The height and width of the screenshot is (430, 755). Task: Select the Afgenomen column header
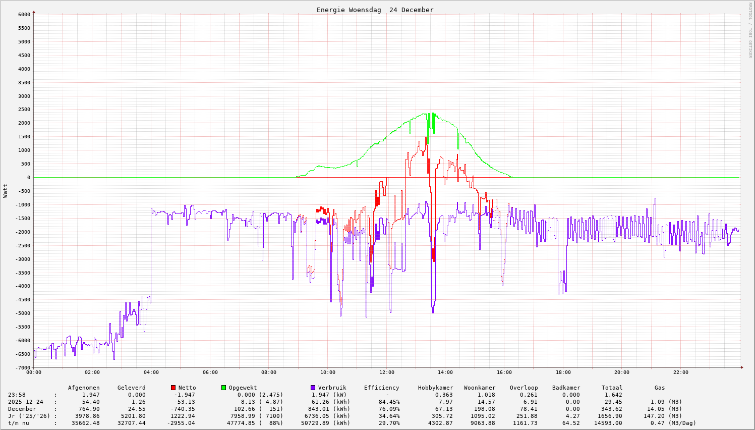[84, 388]
